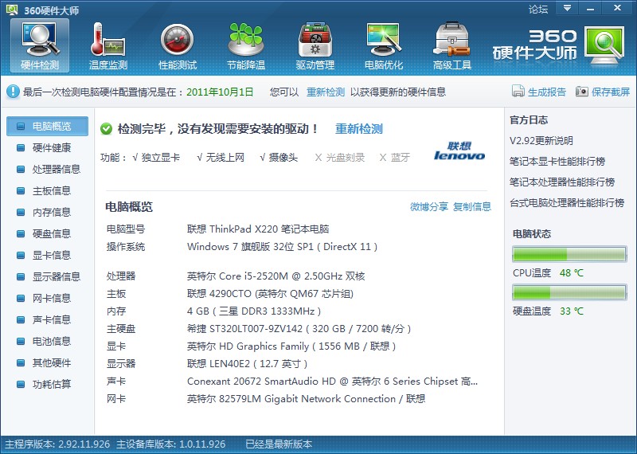Click the 360硬件大师 title bar app icon

12,10
